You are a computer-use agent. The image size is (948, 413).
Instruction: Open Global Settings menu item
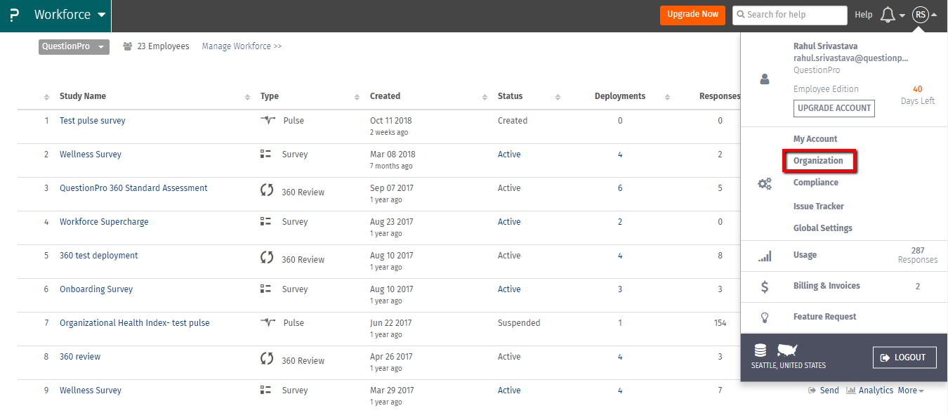[x=822, y=228]
